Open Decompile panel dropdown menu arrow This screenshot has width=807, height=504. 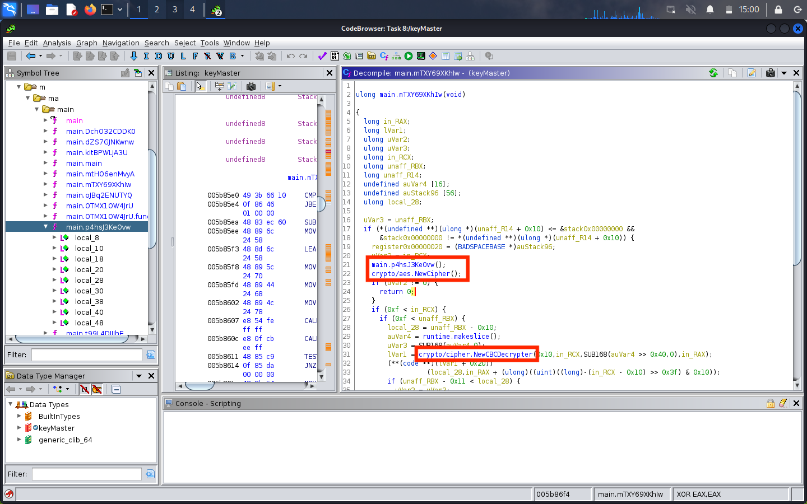tap(784, 73)
